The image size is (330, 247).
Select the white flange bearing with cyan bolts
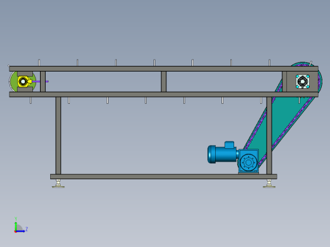pos(303,82)
